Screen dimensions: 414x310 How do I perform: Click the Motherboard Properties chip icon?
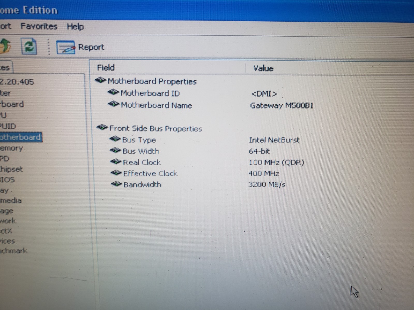pos(101,80)
